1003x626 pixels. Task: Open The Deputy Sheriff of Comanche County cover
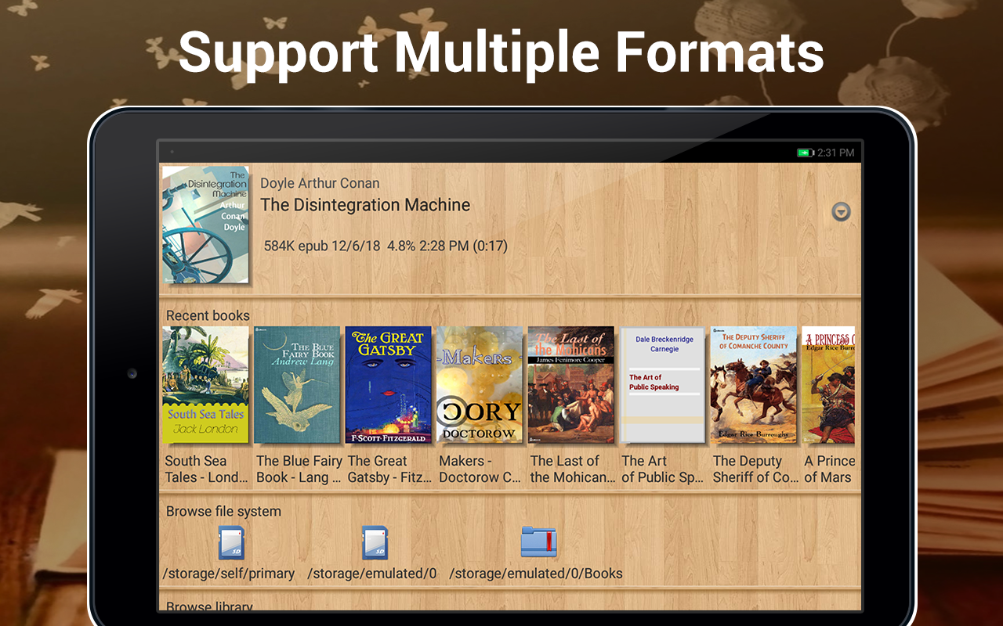(x=754, y=385)
